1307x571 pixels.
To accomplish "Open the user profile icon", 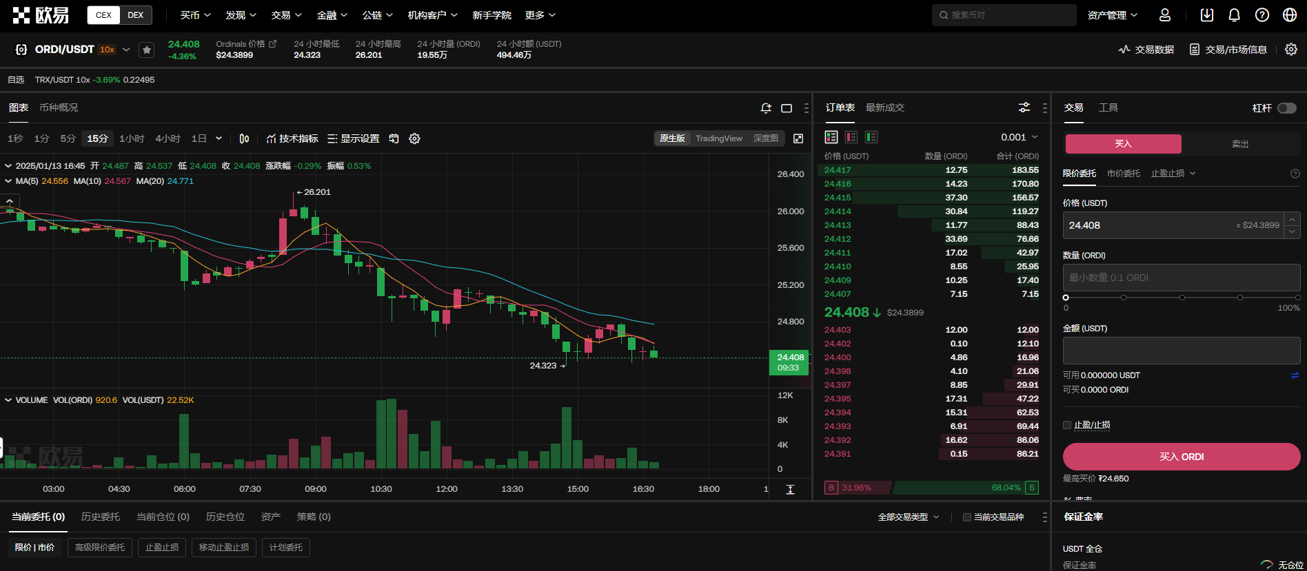I will pyautogui.click(x=1165, y=15).
